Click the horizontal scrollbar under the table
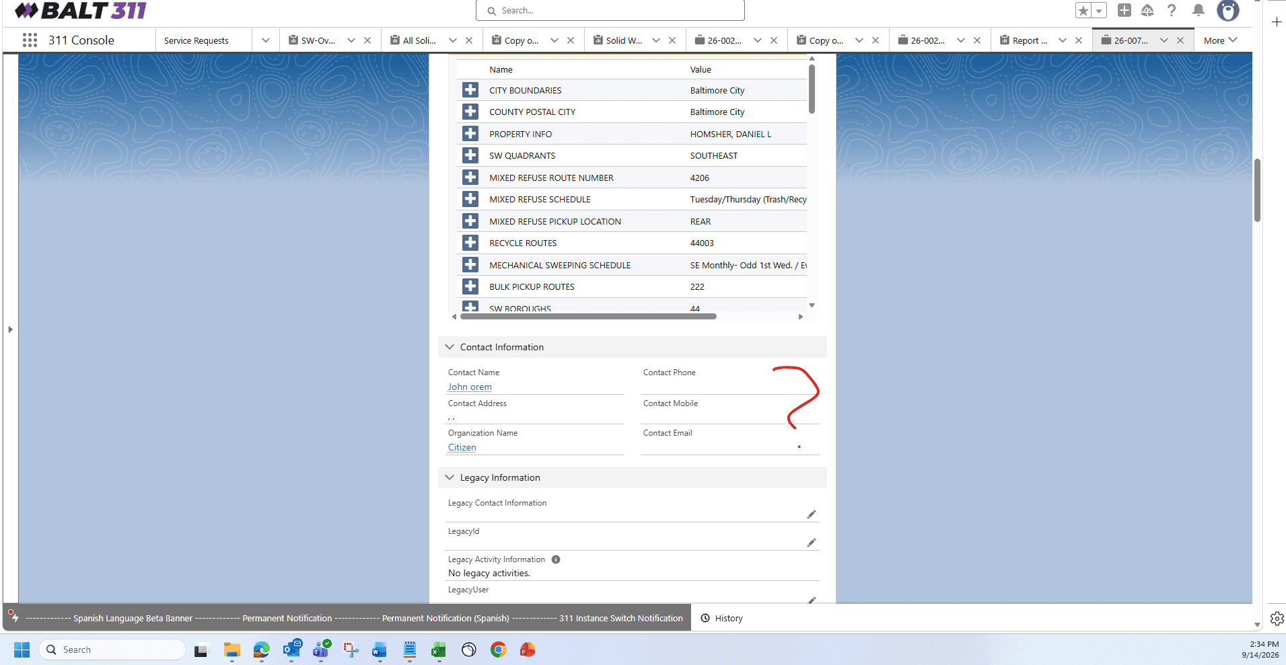 point(588,316)
